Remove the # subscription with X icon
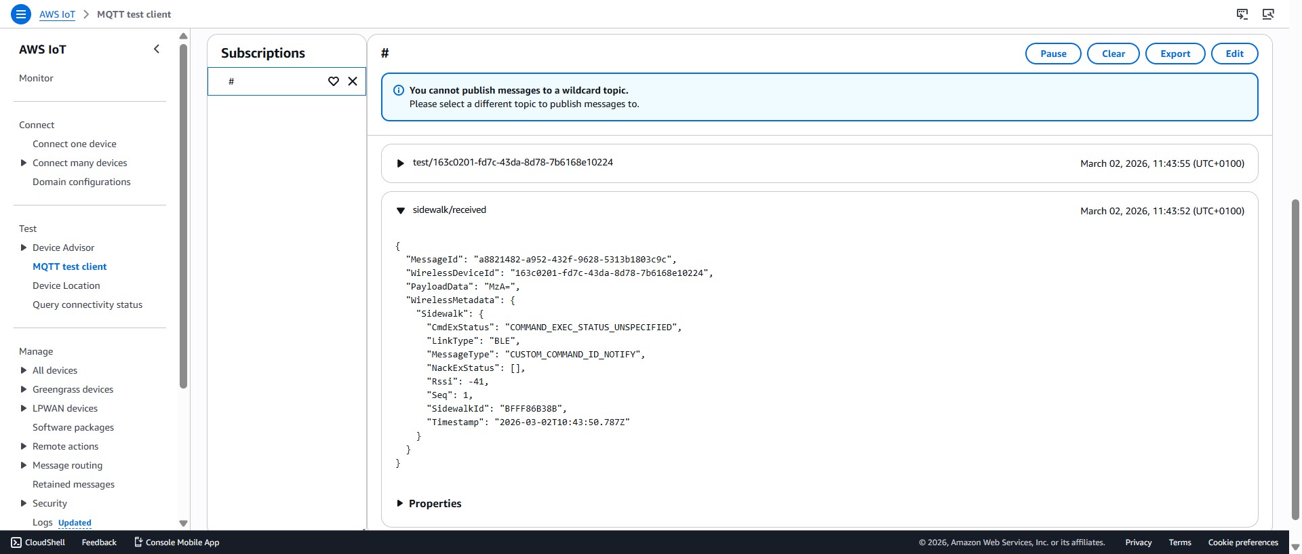Viewport: 1302px width, 554px height. click(353, 81)
